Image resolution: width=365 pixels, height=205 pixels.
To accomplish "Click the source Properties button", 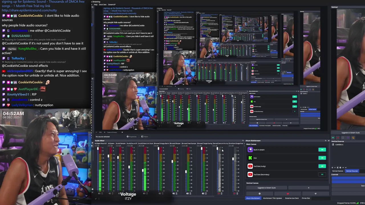I will pos(131,137).
